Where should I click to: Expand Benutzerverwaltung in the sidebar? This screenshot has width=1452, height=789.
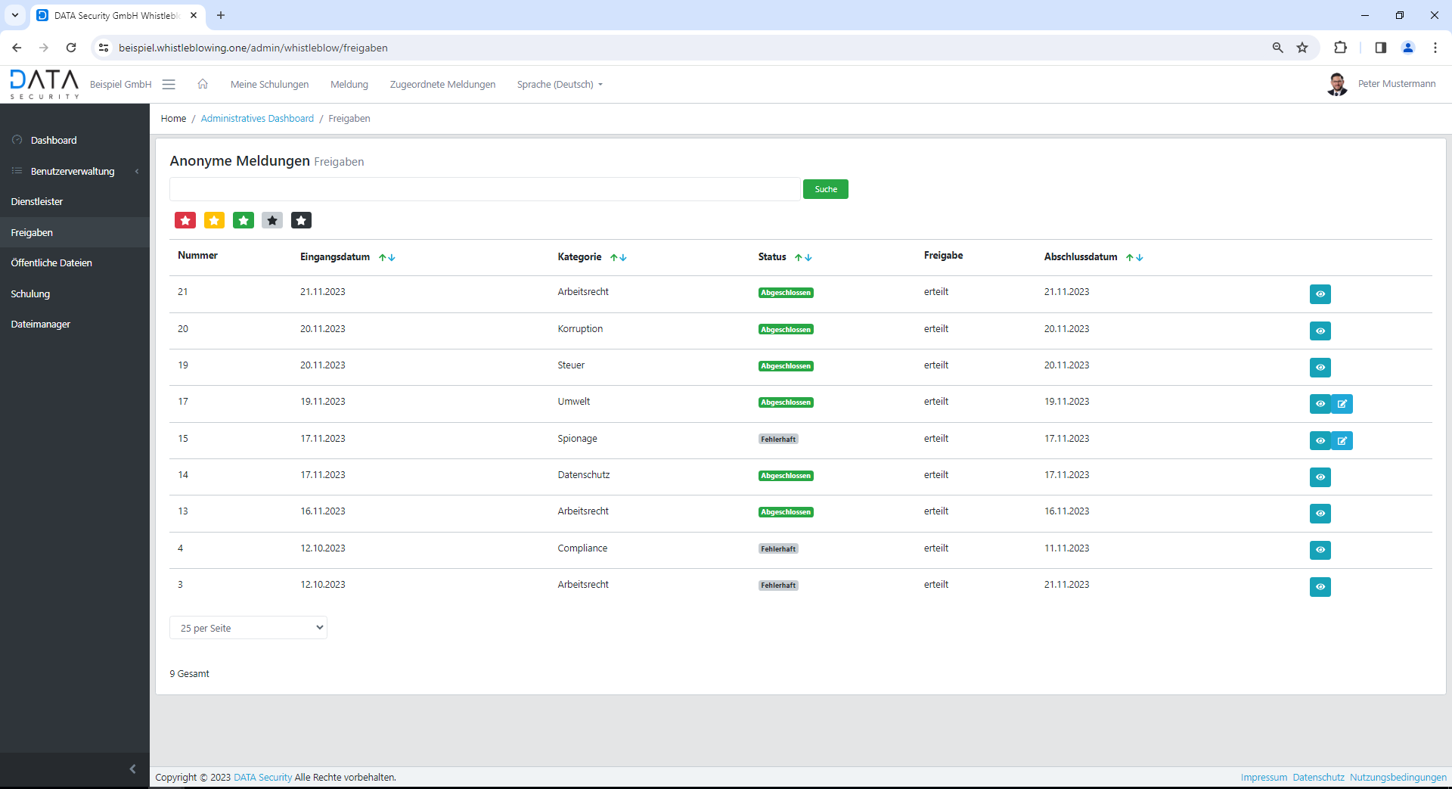point(73,171)
